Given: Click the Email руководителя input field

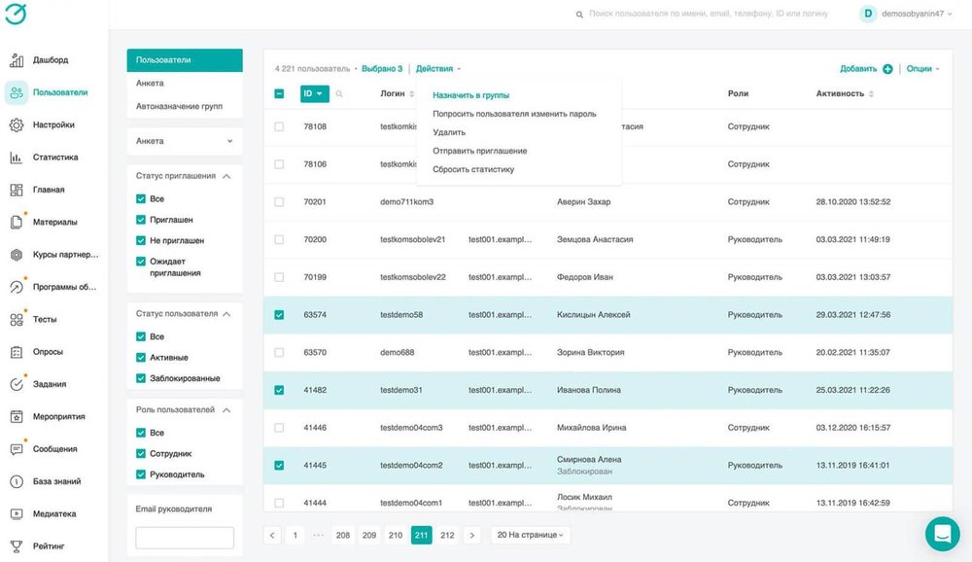Looking at the screenshot, I should point(185,537).
